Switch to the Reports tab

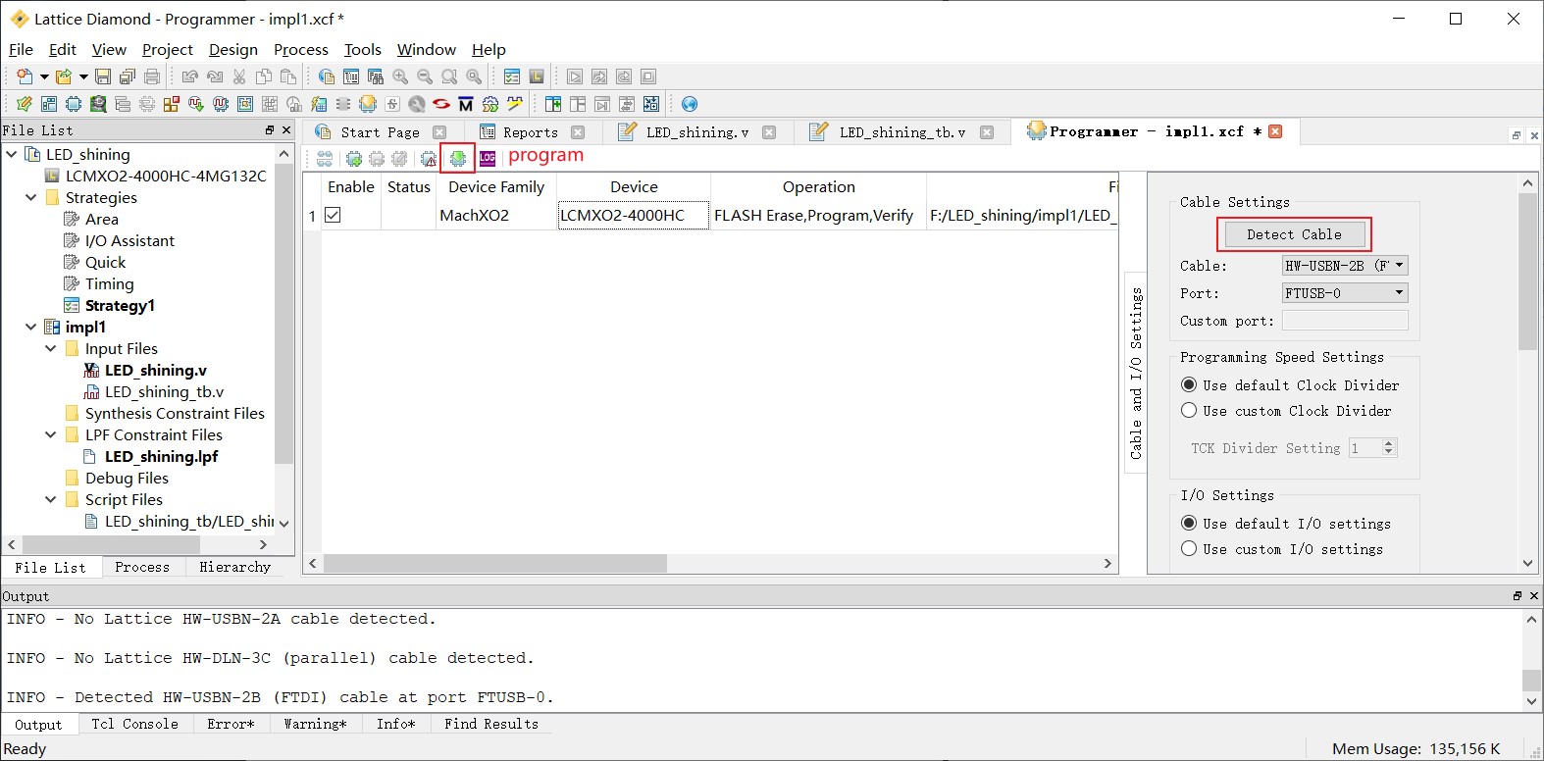coord(530,132)
